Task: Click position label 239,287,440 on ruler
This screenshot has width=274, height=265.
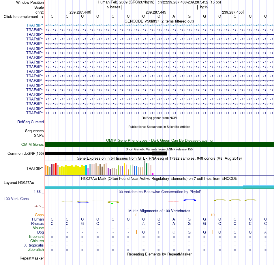Action: click(x=80, y=12)
